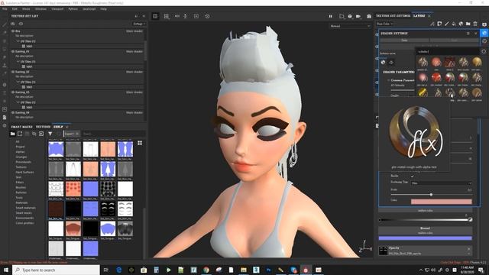This screenshot has width=489, height=275.
Task: Add a fill layer with the bucket icon
Action: pos(454,24)
